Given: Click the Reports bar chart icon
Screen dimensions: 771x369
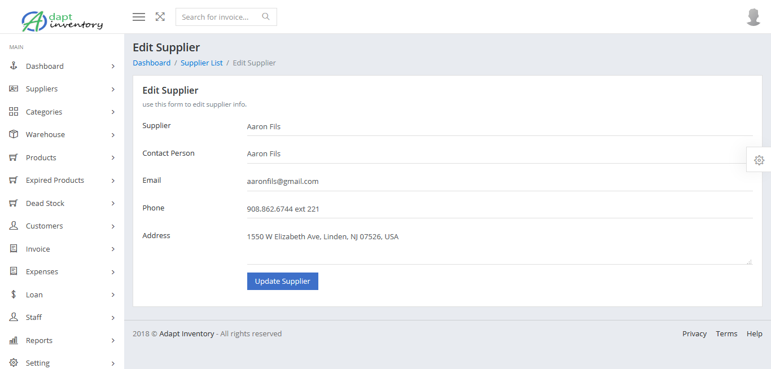Looking at the screenshot, I should [14, 340].
